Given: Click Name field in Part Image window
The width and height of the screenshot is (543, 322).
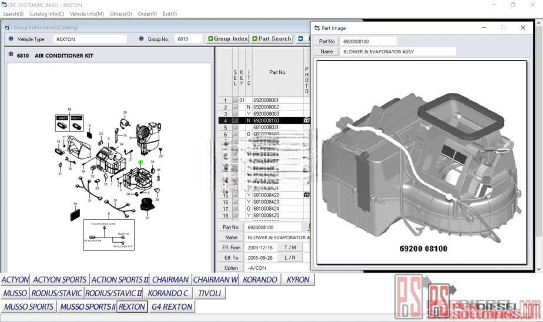Looking at the screenshot, I should [x=398, y=52].
